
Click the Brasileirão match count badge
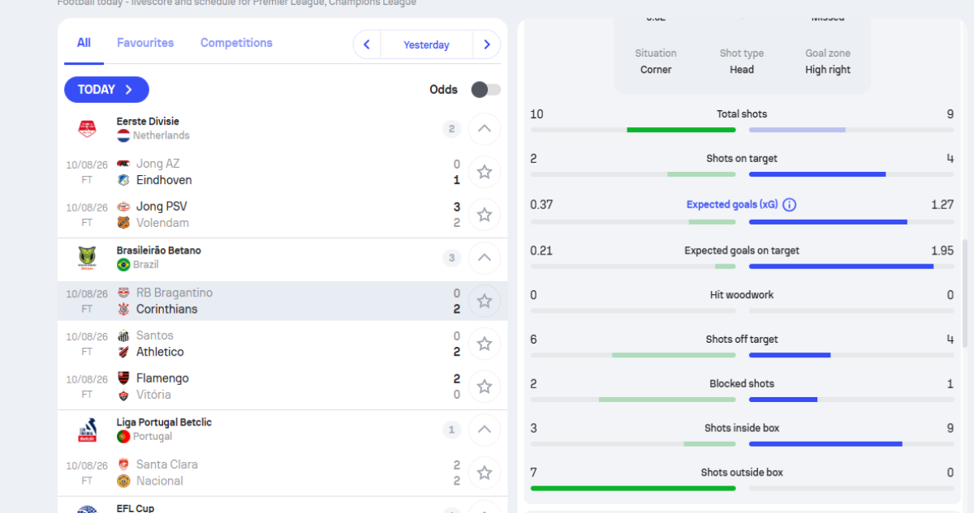[451, 258]
